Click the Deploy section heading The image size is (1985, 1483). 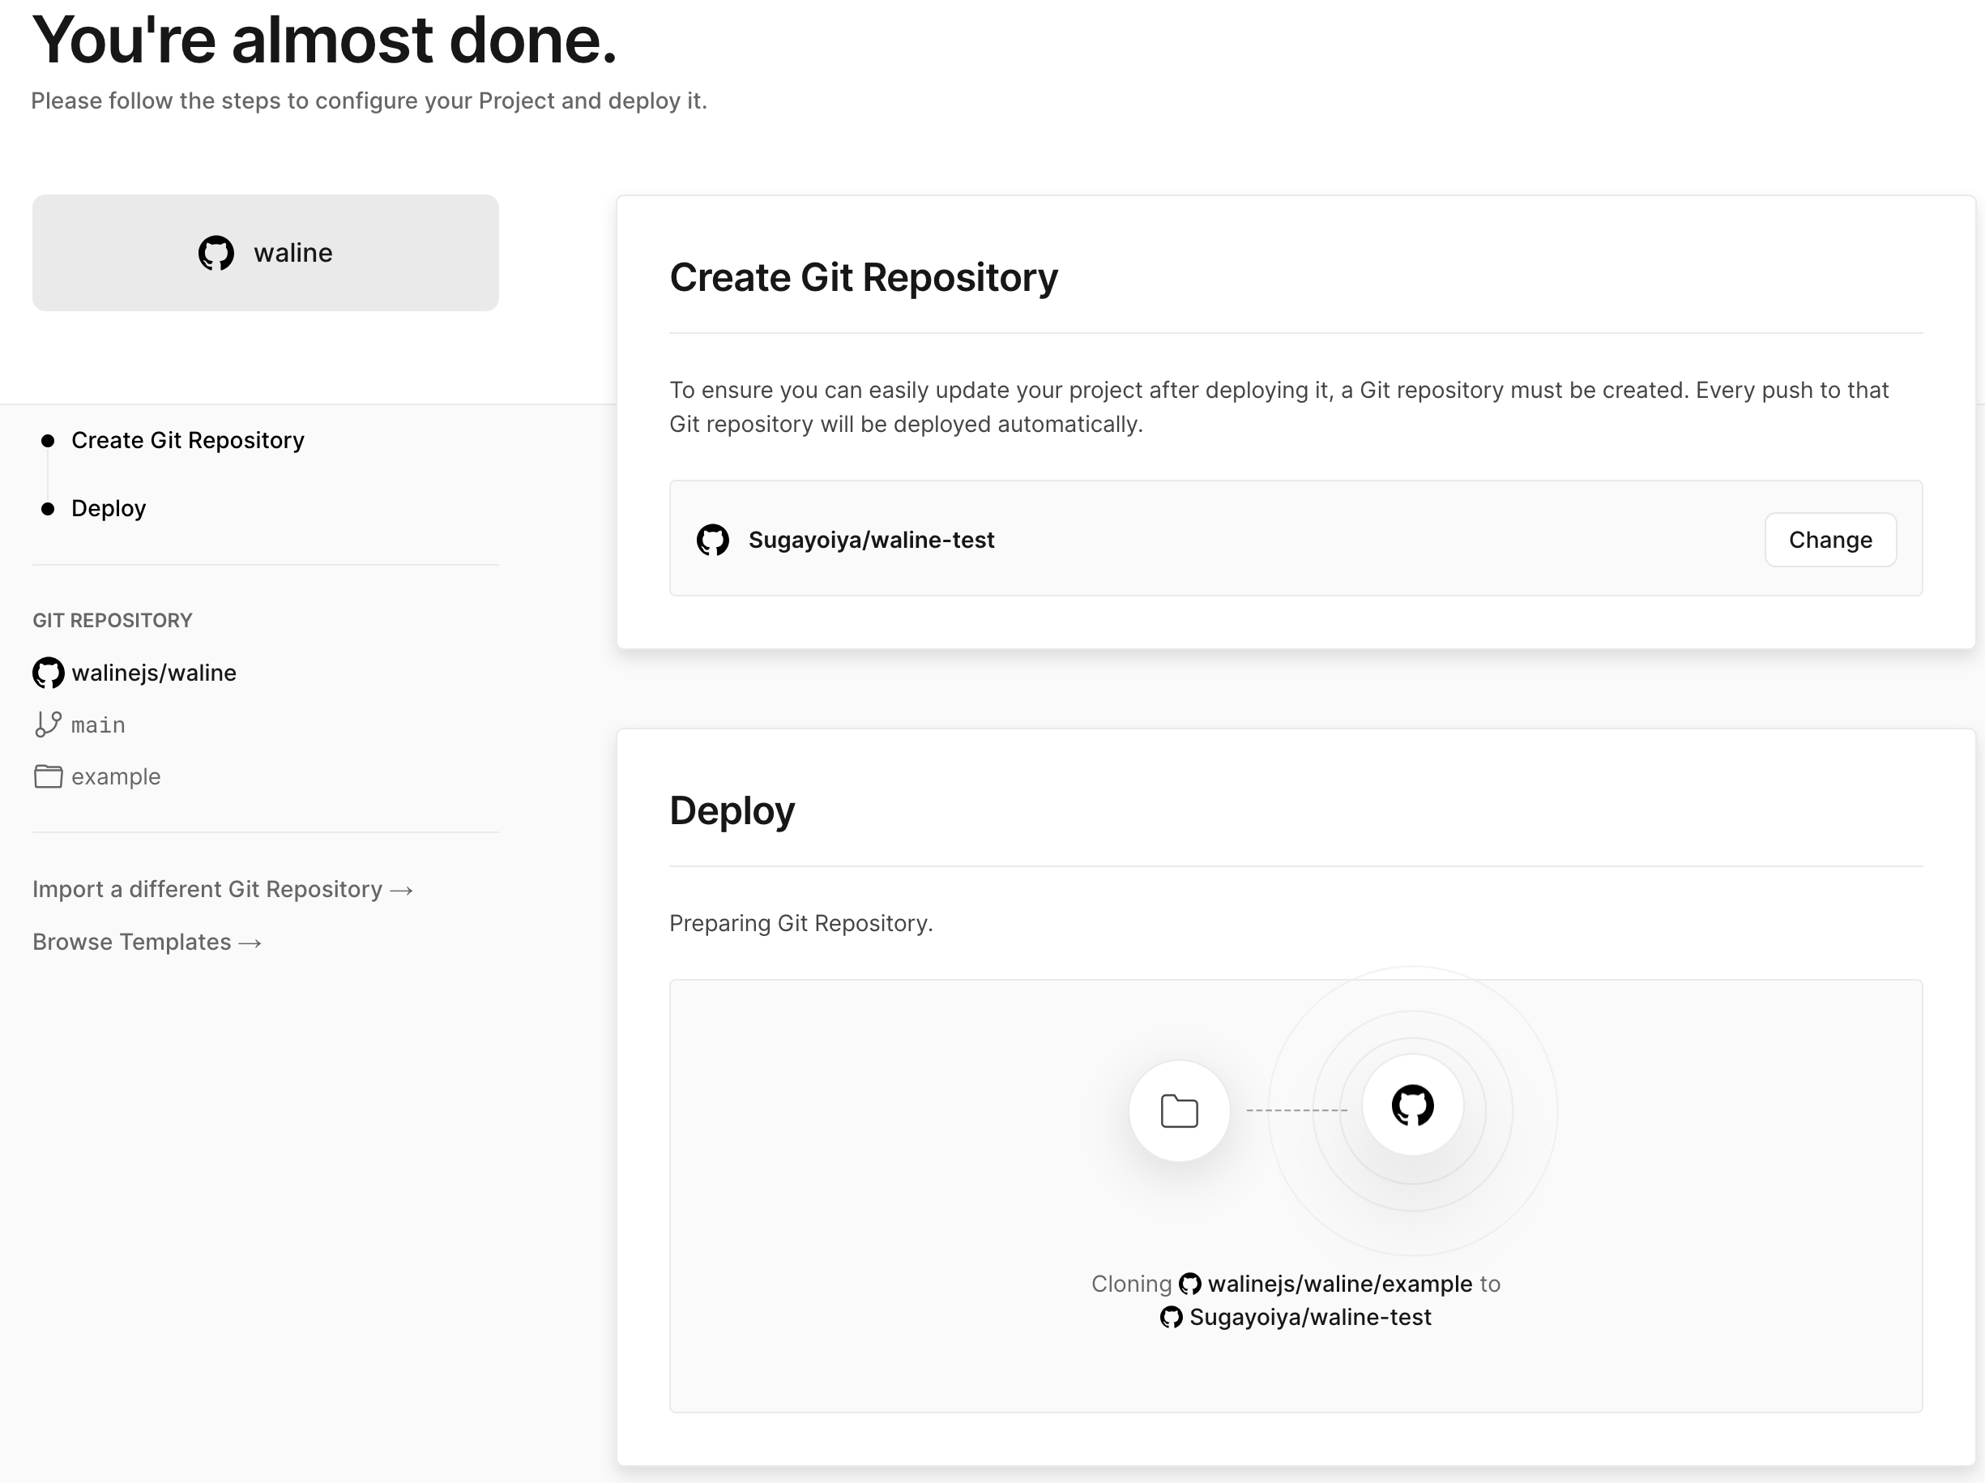(732, 810)
